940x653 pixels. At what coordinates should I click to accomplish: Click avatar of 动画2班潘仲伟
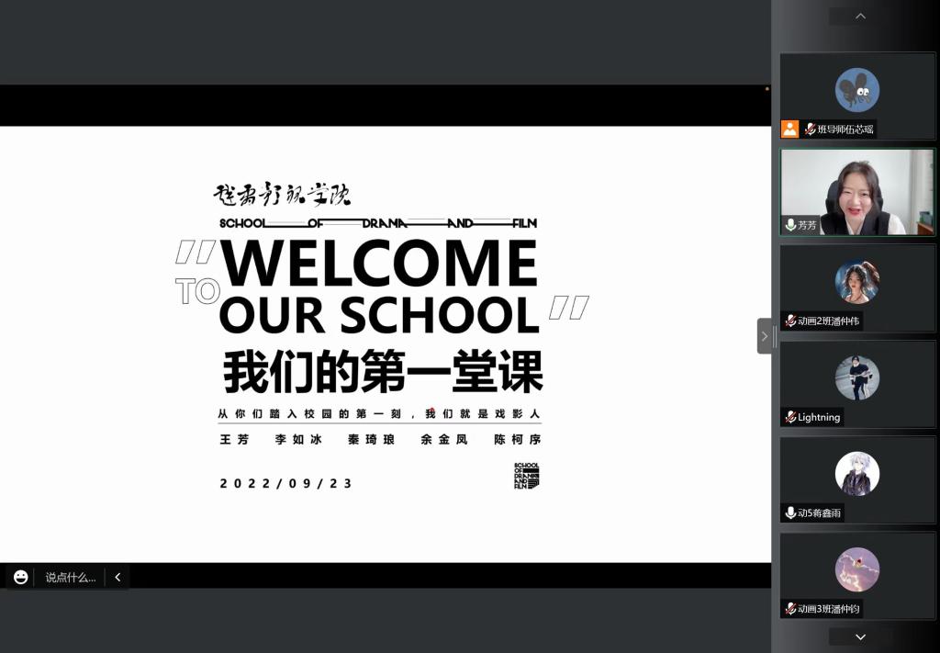click(x=856, y=281)
